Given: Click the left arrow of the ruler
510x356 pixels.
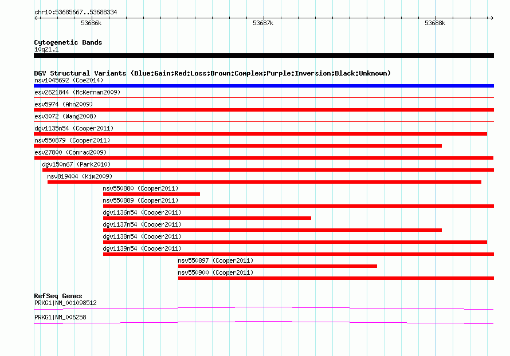Looking at the screenshot, I should click(x=36, y=18).
